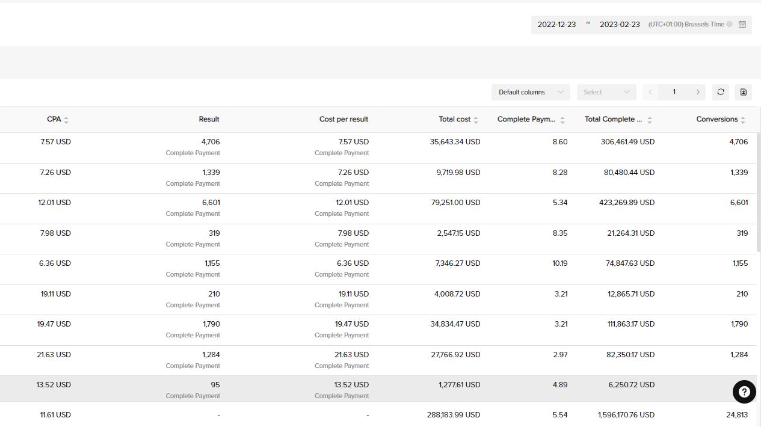The width and height of the screenshot is (761, 427).
Task: Click the start date 2022-12-23
Action: click(x=556, y=25)
